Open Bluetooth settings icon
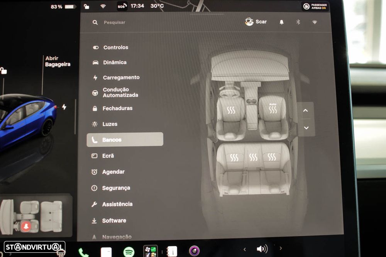Screen dimensions: 386x257 pyautogui.click(x=298, y=22)
